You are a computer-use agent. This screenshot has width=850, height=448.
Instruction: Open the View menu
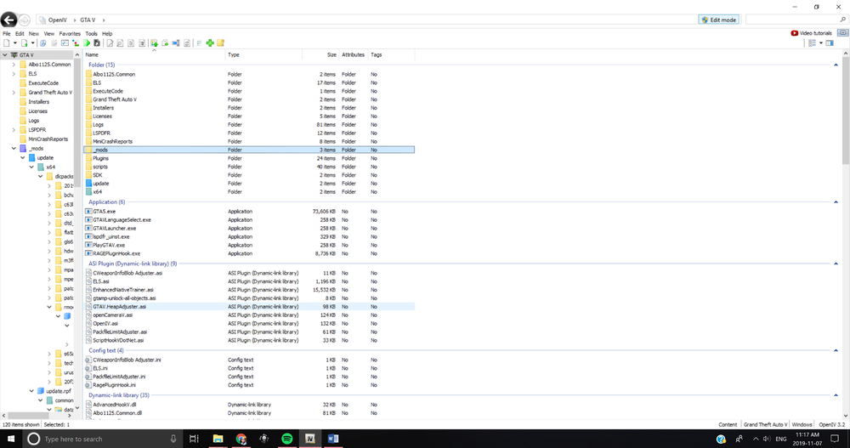pyautogui.click(x=48, y=34)
